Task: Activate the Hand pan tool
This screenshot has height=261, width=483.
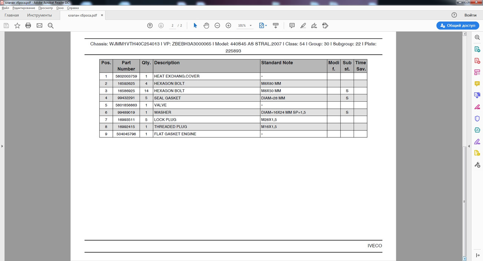Action: (x=206, y=26)
